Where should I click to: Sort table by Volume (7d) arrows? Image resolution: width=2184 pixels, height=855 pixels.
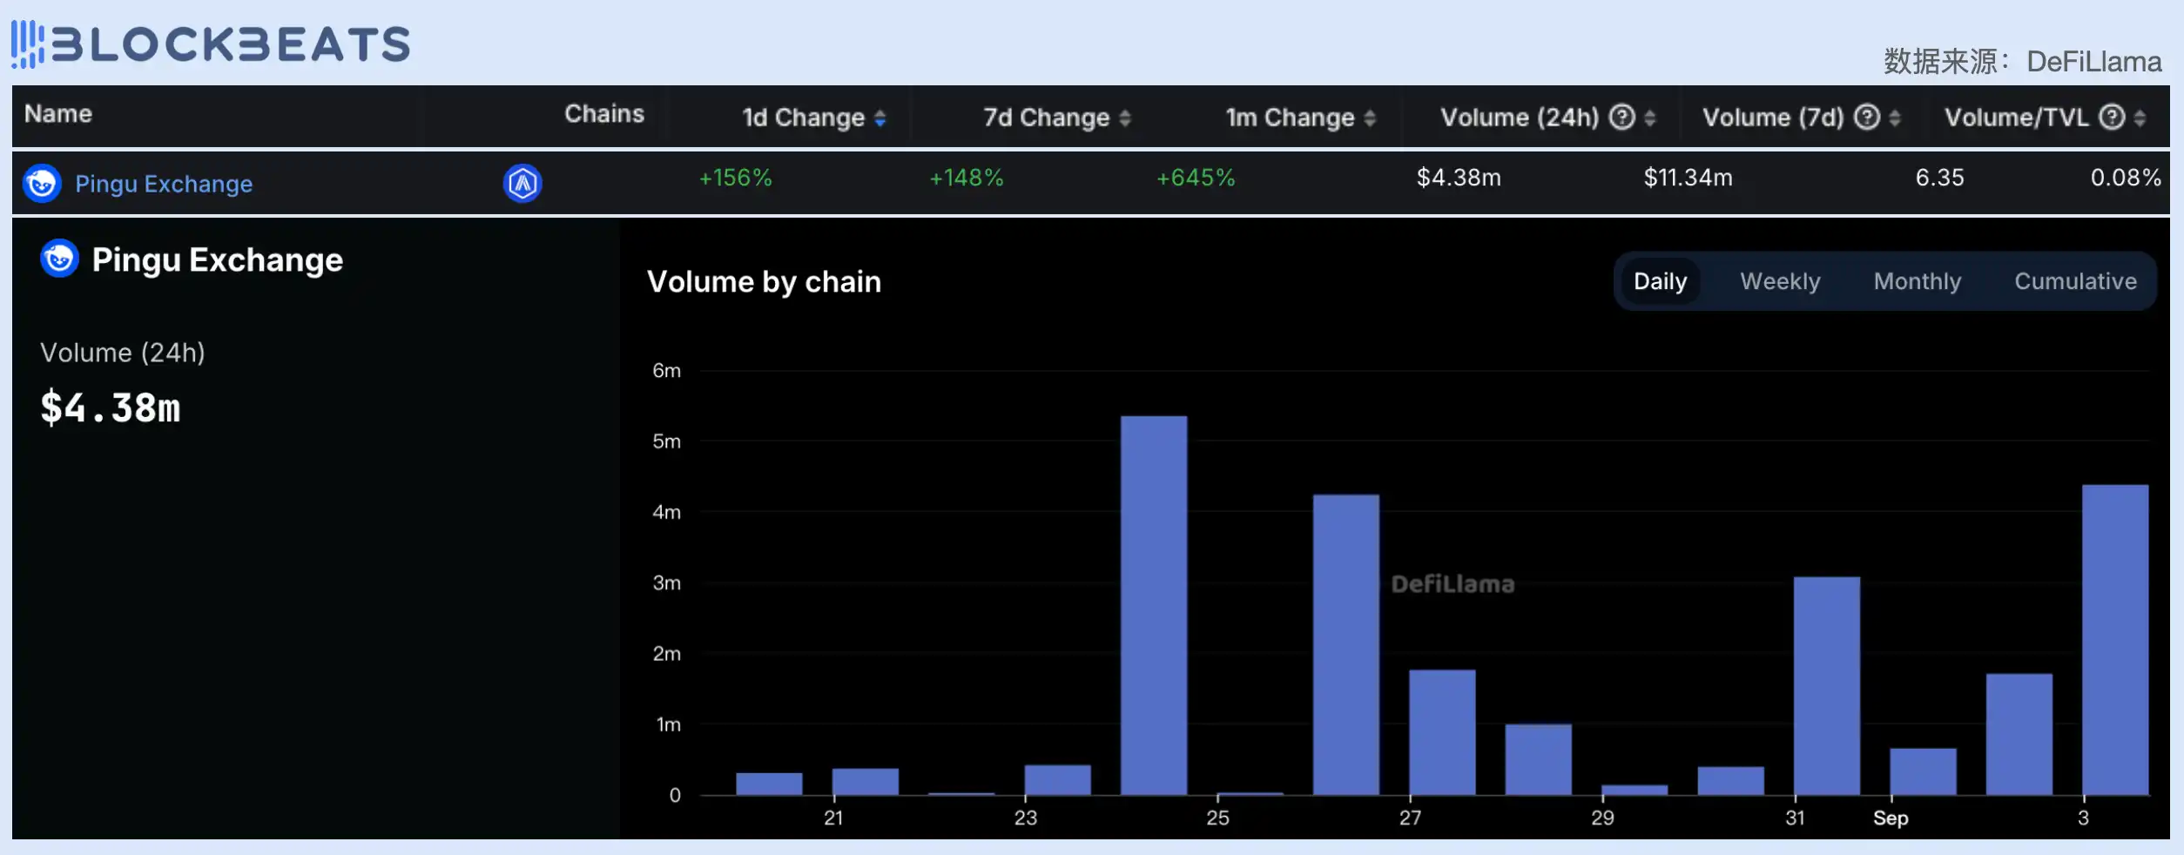[x=1895, y=118]
